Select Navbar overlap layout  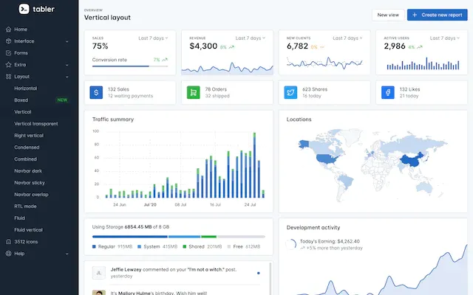[x=31, y=195]
